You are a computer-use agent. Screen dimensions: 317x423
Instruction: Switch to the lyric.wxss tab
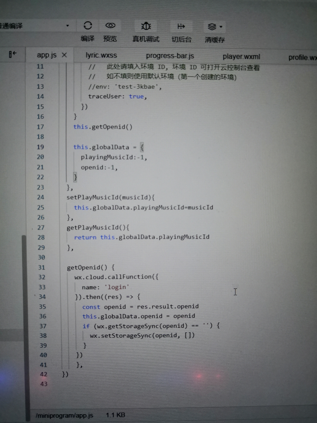(x=101, y=55)
